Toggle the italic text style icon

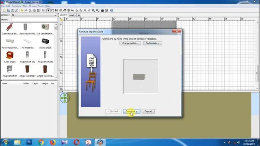[89, 11]
